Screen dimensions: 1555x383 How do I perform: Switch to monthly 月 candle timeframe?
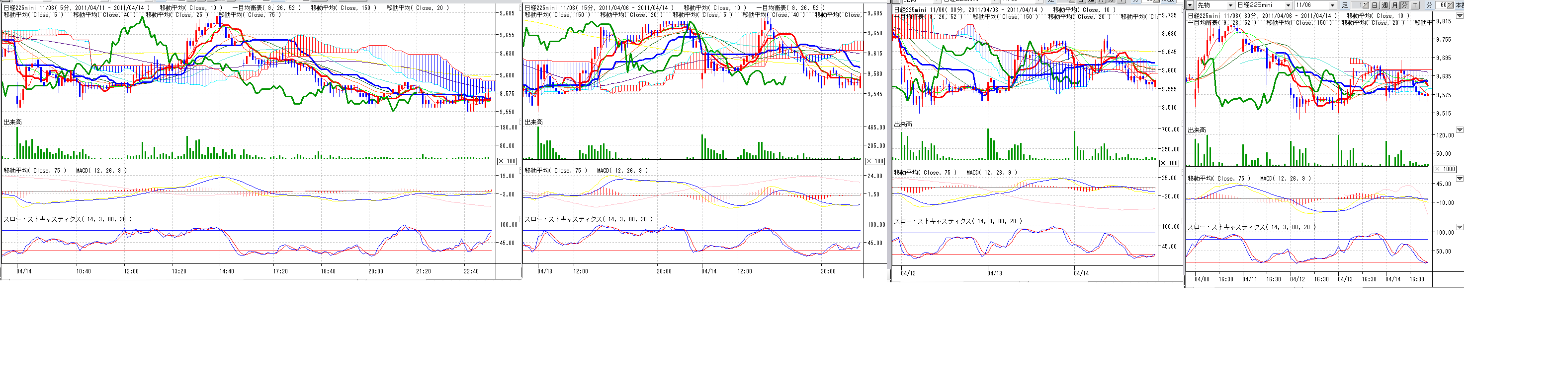click(1394, 5)
